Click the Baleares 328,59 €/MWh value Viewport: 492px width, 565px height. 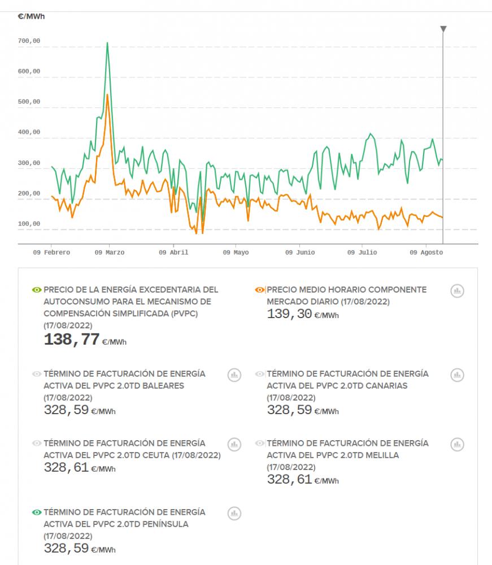point(80,410)
